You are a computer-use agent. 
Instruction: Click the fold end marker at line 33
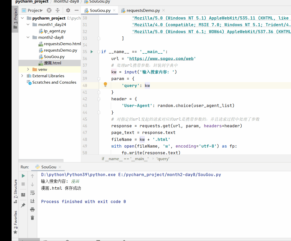[99, 38]
